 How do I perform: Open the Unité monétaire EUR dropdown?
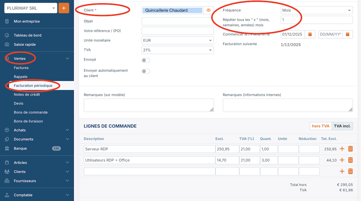tap(178, 40)
